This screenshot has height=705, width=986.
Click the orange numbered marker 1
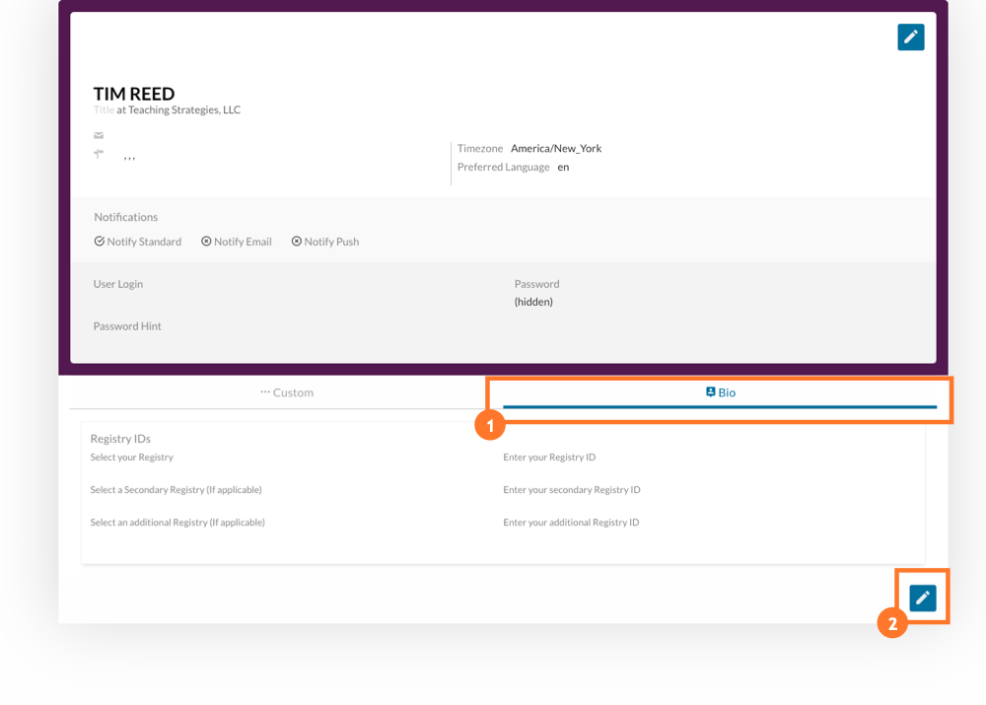tap(490, 426)
